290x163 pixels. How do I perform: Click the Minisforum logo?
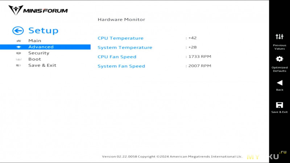pyautogui.click(x=38, y=11)
